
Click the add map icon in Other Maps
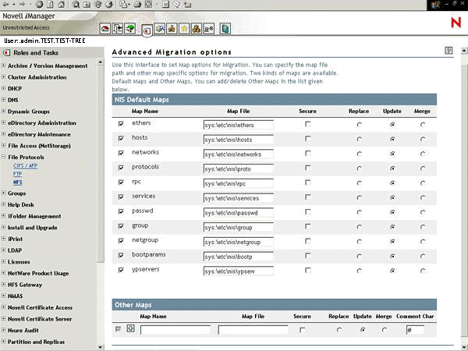tap(131, 328)
